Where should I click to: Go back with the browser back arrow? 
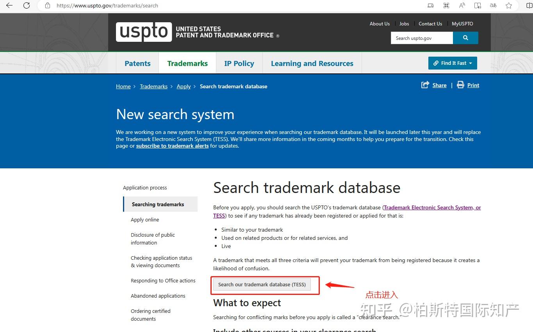point(9,5)
